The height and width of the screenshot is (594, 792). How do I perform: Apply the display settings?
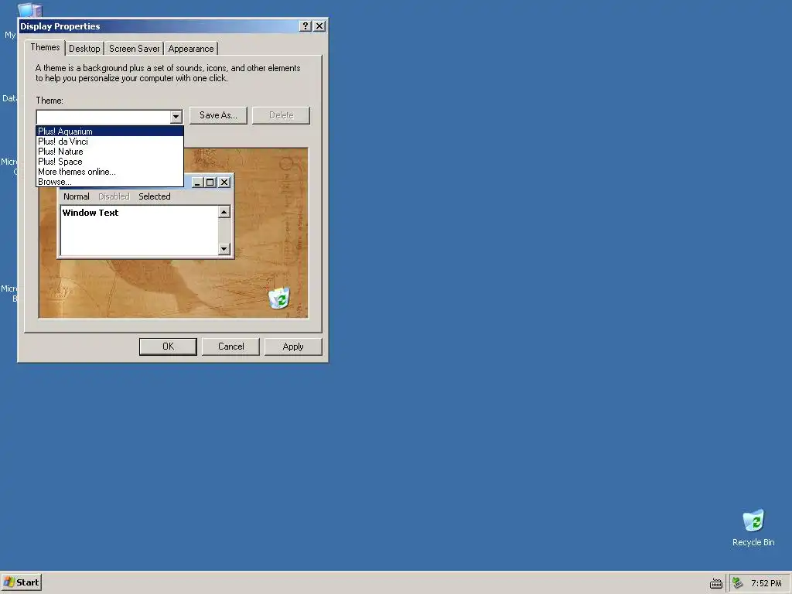click(x=293, y=346)
